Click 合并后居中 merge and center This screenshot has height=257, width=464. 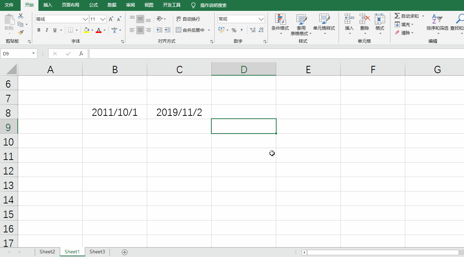[190, 30]
